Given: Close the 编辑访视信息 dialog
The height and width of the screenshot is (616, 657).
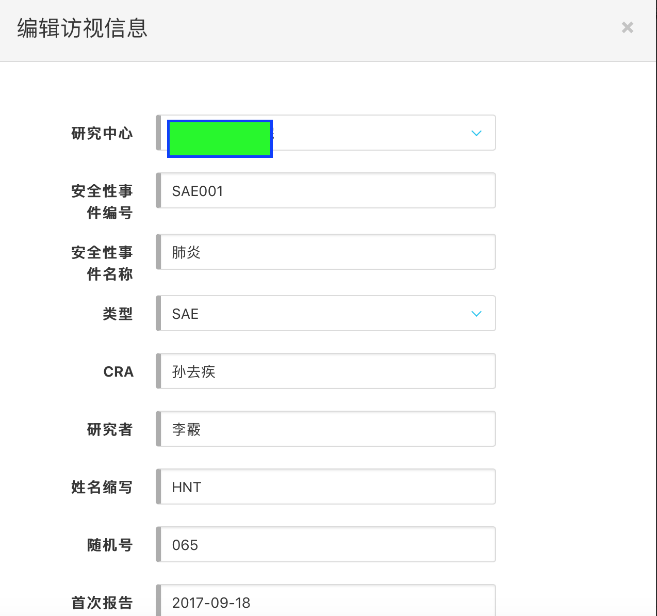Looking at the screenshot, I should point(627,27).
